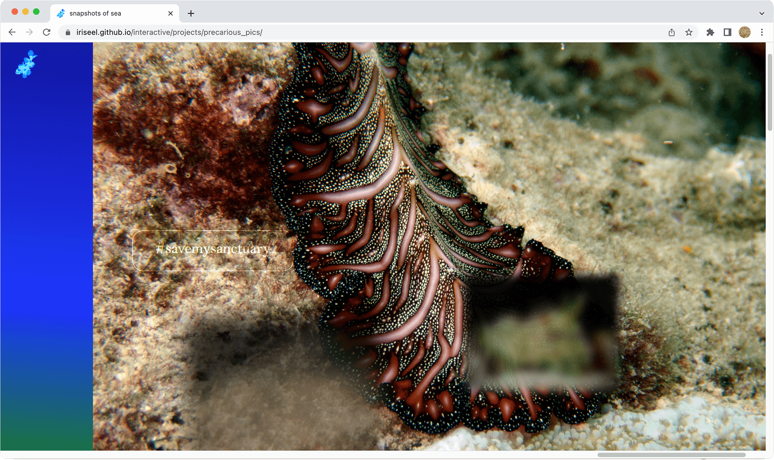Open a new tab with plus button
The image size is (774, 460).
click(191, 14)
